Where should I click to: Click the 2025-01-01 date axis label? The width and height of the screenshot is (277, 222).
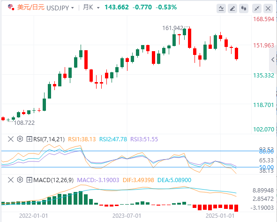pyautogui.click(x=220, y=216)
